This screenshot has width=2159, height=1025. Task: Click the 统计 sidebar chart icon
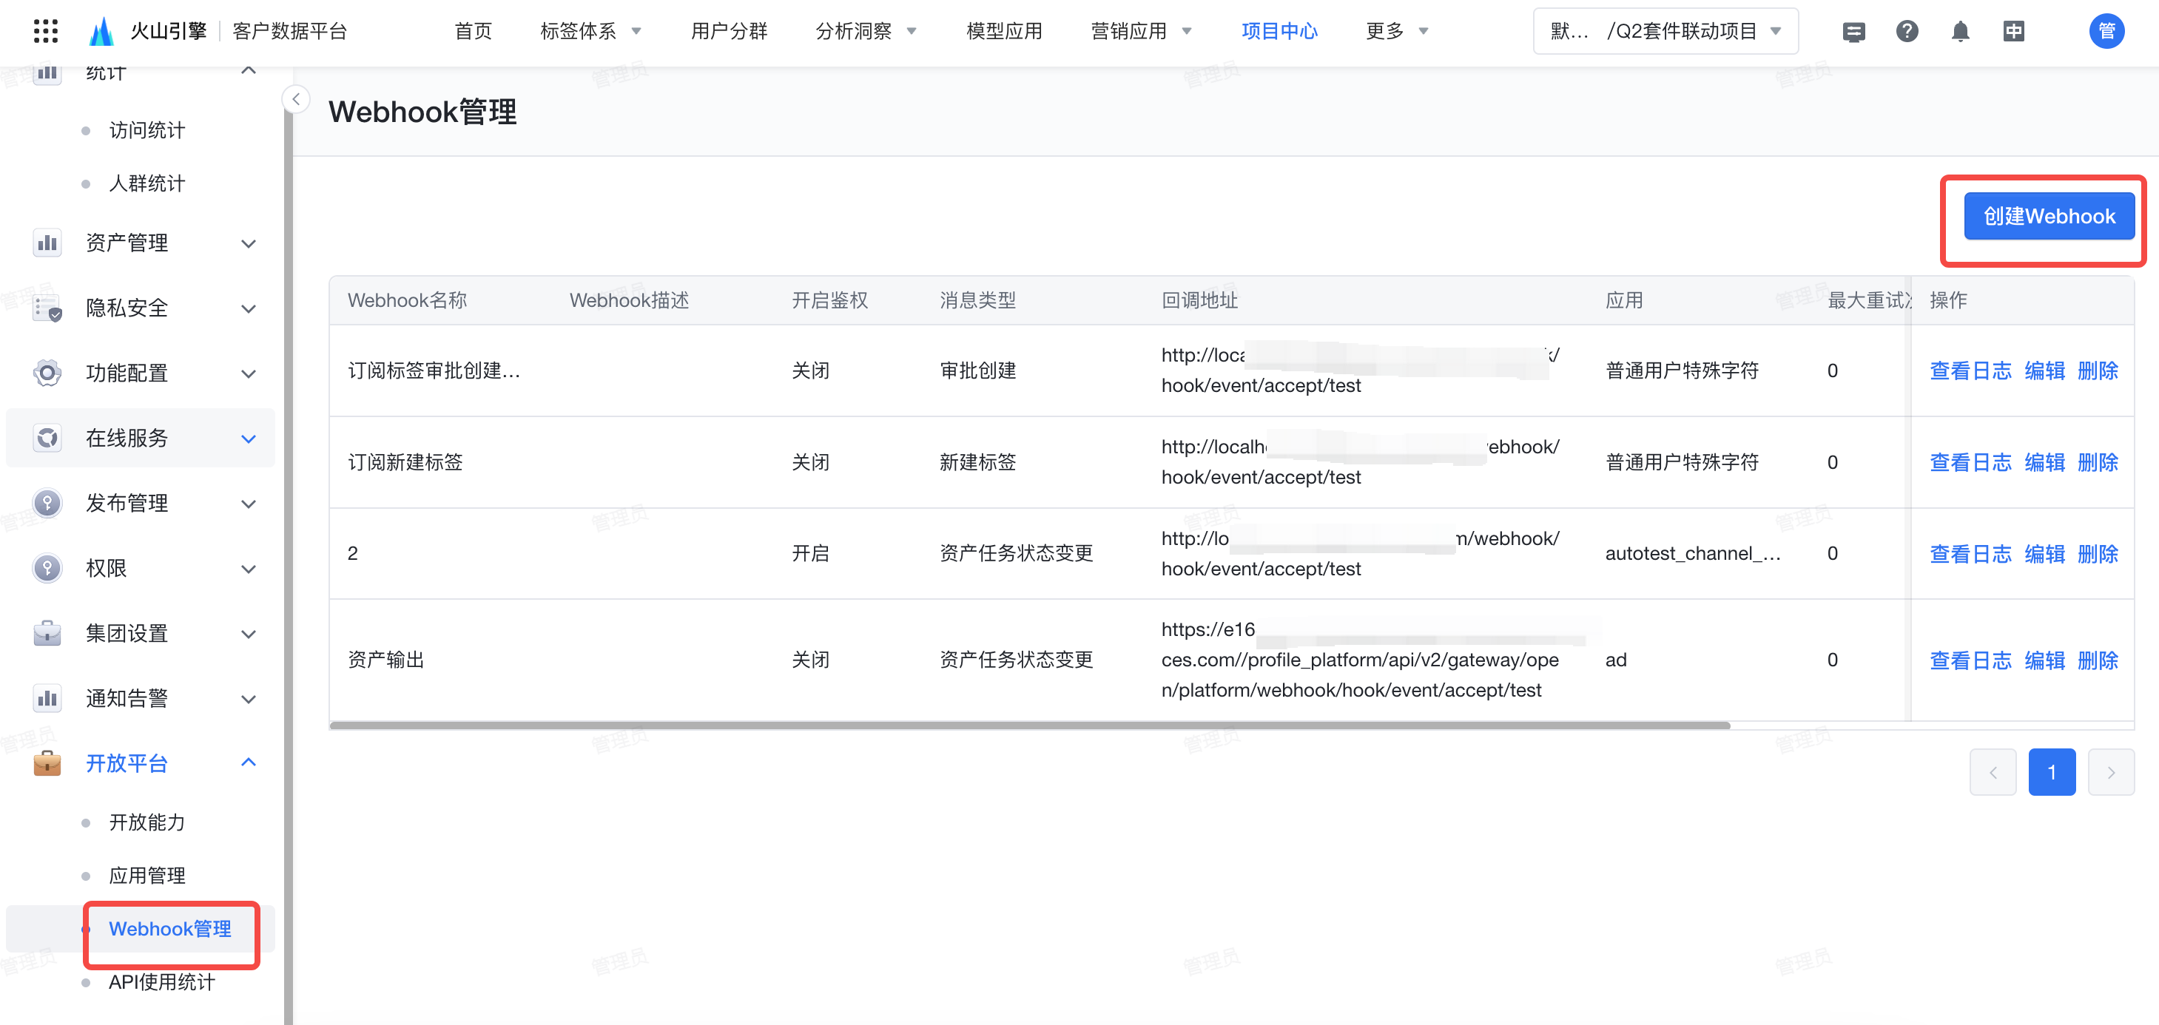(x=48, y=74)
